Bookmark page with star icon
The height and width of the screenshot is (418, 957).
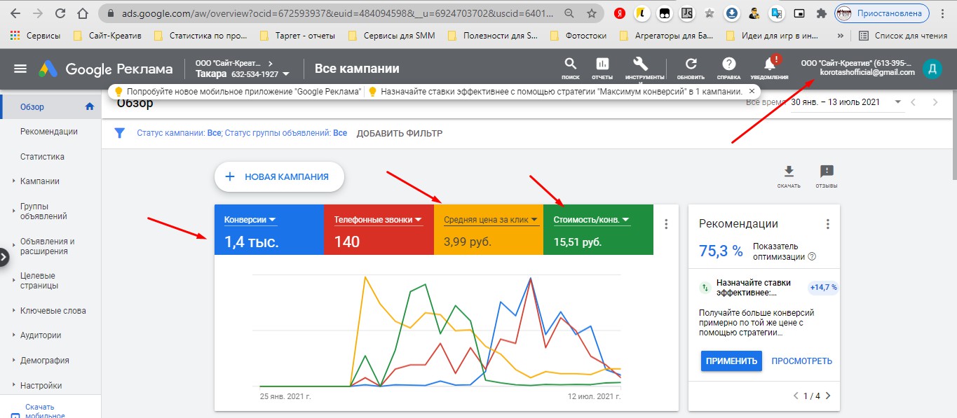coord(592,13)
